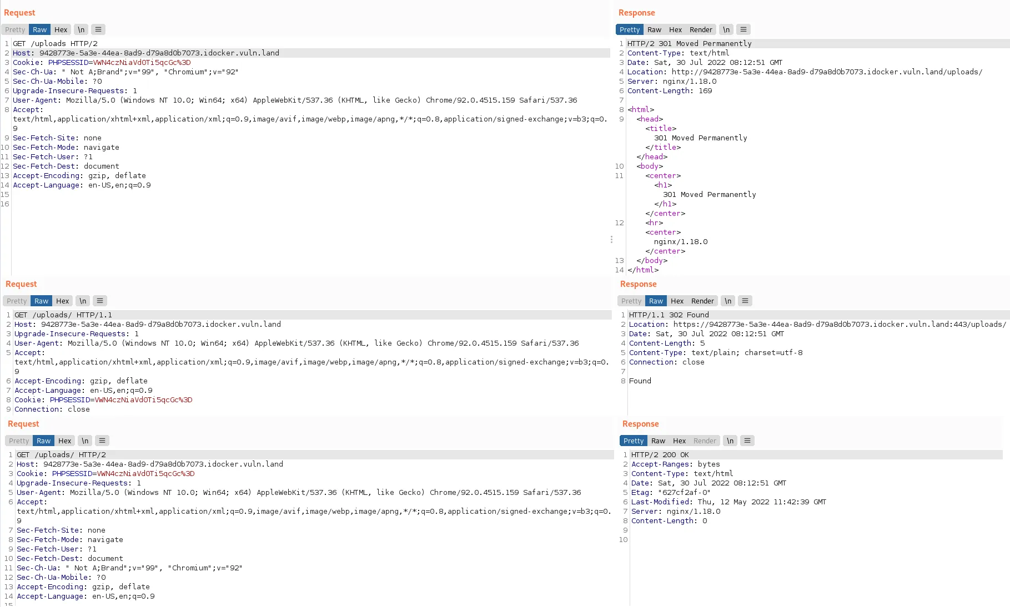Toggle the \n button in the 301 response panel
1010x607 pixels.
726,29
